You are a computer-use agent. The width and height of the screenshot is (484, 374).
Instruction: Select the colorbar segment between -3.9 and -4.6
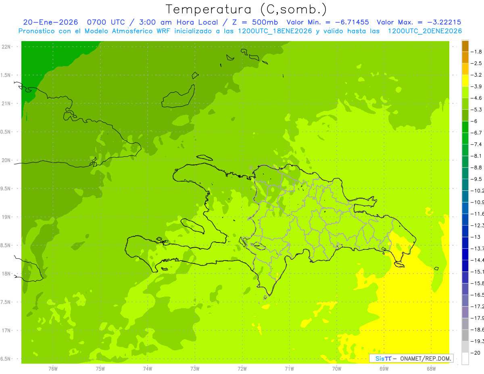465,92
